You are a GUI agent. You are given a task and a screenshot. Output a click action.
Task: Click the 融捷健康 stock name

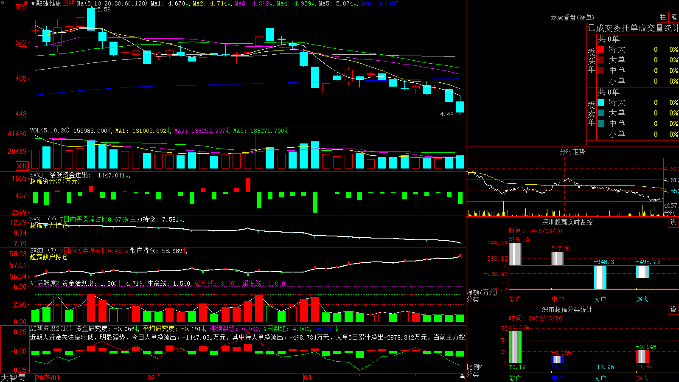point(49,3)
